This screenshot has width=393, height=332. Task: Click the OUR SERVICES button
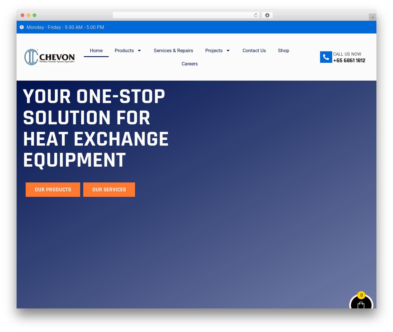(109, 190)
